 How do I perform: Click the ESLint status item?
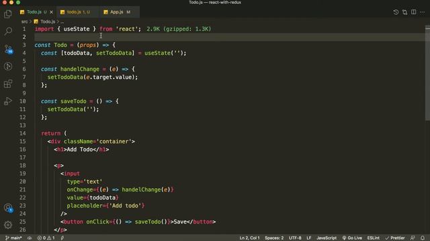(374, 238)
